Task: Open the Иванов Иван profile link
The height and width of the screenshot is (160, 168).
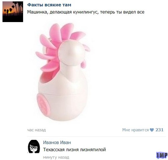Action: [57, 142]
